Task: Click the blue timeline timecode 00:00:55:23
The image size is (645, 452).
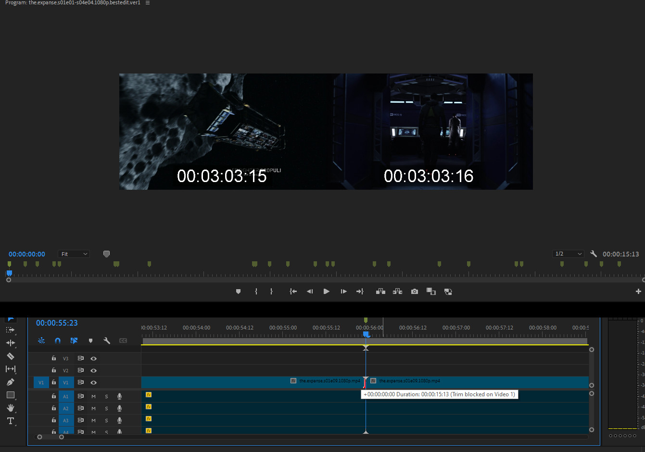Action: (x=57, y=323)
